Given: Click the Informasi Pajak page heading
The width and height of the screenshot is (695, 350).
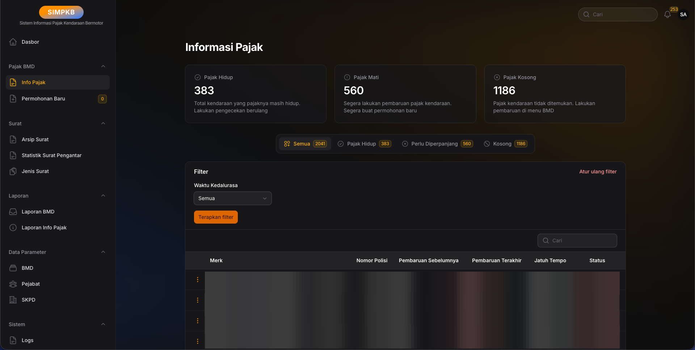Looking at the screenshot, I should (224, 47).
